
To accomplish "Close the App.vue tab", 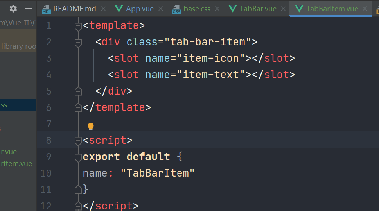I will coord(161,9).
